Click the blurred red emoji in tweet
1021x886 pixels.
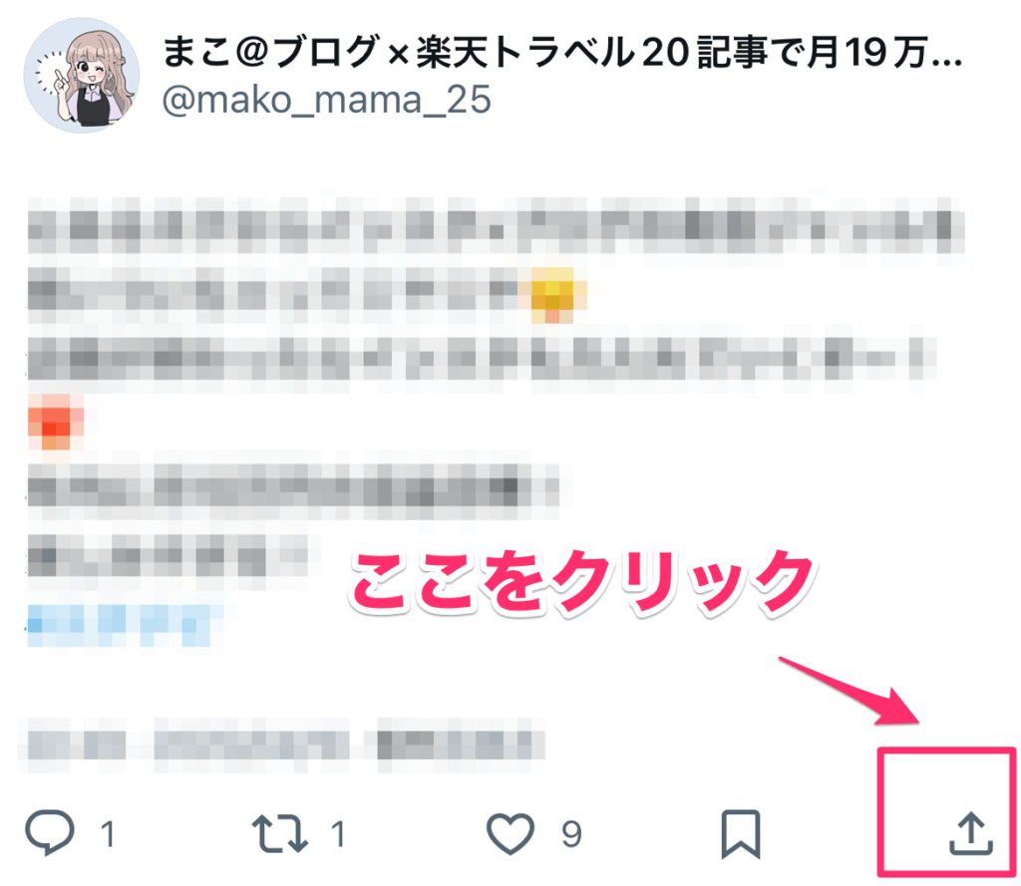[56, 422]
